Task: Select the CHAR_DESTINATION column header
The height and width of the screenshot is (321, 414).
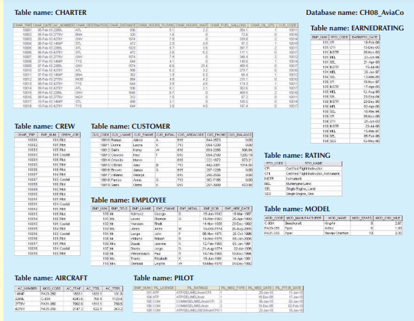Action: click(x=91, y=25)
